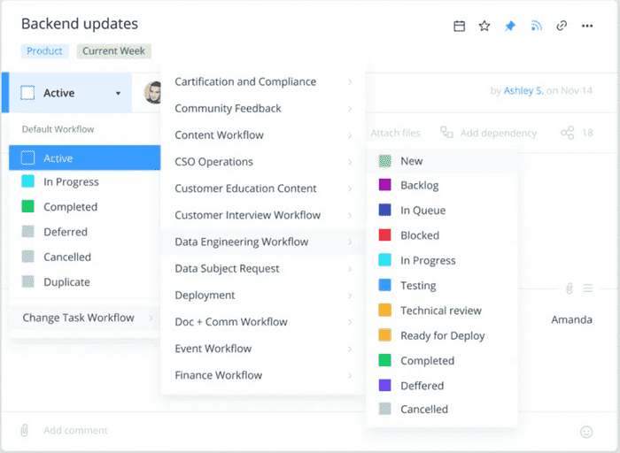Expand Community Feedback workflow
The width and height of the screenshot is (620, 453).
point(263,108)
